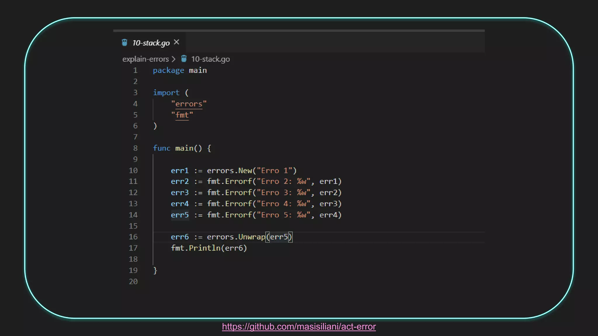Click the 'import' keyword on line 3
This screenshot has height=336, width=598.
tap(166, 93)
